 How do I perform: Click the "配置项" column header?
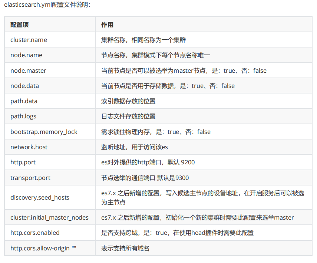[50, 24]
